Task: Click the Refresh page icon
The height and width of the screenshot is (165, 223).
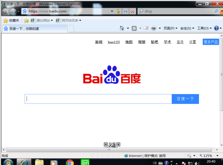Action: point(126,11)
